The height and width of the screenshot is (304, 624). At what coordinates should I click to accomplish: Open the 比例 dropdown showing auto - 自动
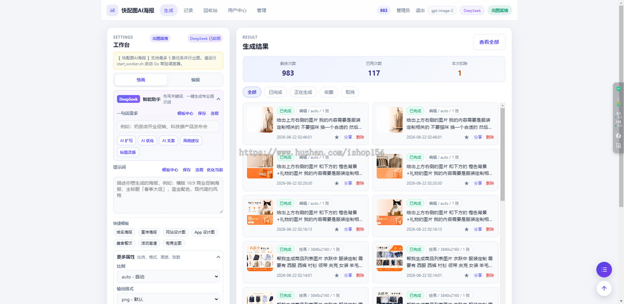point(168,277)
